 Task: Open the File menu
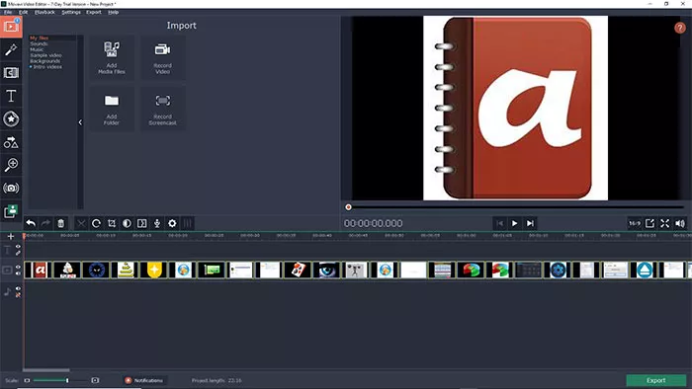[8, 12]
